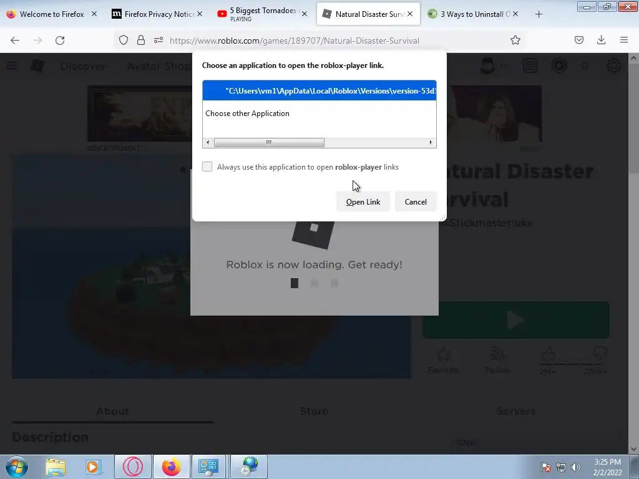Open Roblox hamburger navigation menu
This screenshot has width=639, height=479.
pyautogui.click(x=12, y=65)
